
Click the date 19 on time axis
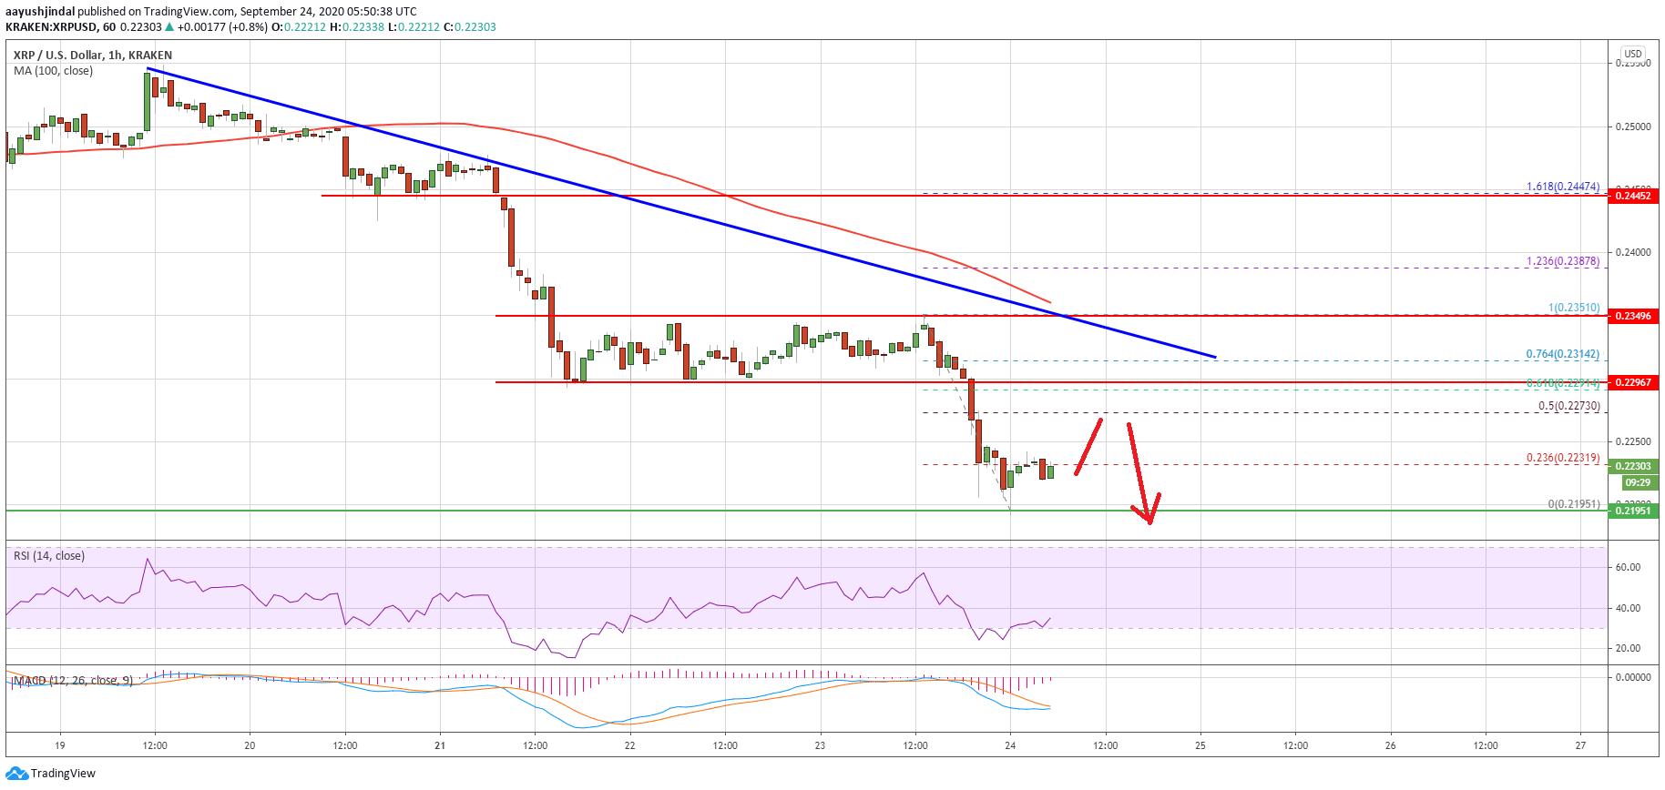[x=59, y=745]
